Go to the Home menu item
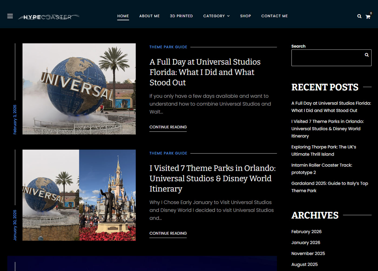This screenshot has height=271, width=378. pyautogui.click(x=123, y=16)
